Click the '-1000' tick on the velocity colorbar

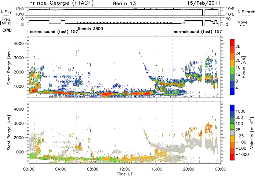tap(242, 154)
